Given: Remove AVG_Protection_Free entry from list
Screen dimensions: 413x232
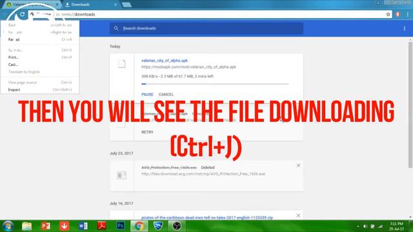Looking at the screenshot, I should point(298,166).
